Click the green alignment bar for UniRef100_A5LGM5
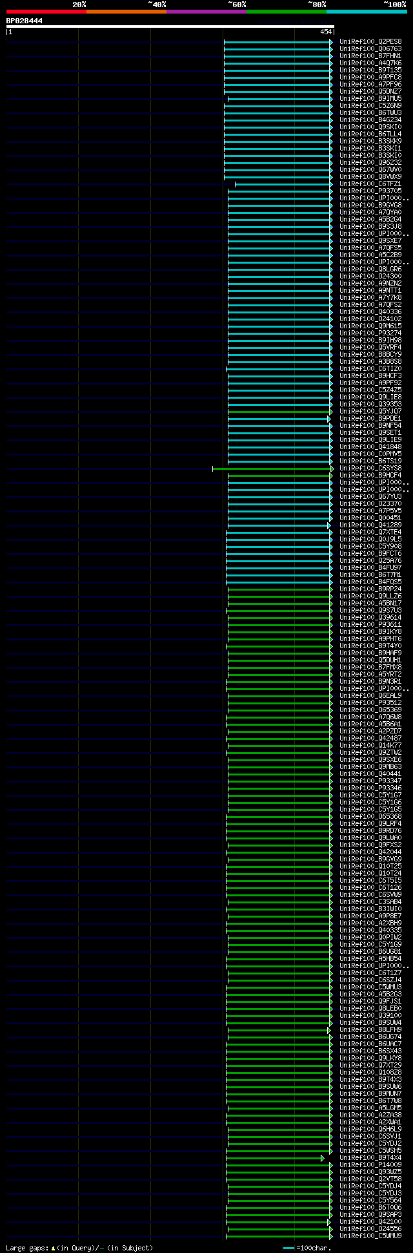 click(279, 1108)
